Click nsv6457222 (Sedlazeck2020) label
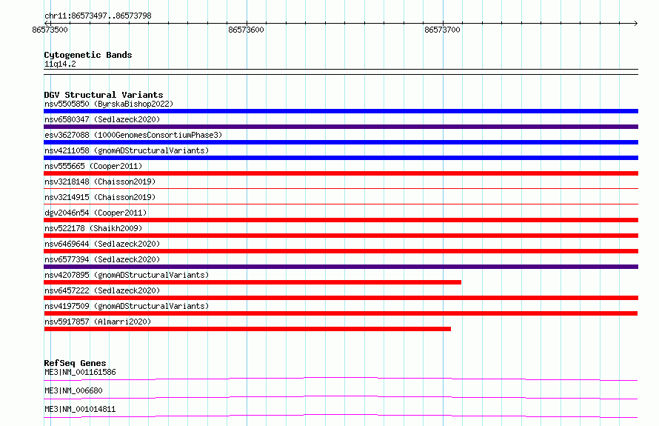659x426 pixels. 102,290
